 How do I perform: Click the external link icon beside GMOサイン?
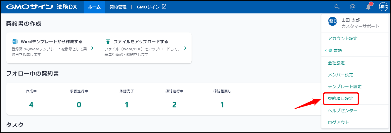pos(164,7)
